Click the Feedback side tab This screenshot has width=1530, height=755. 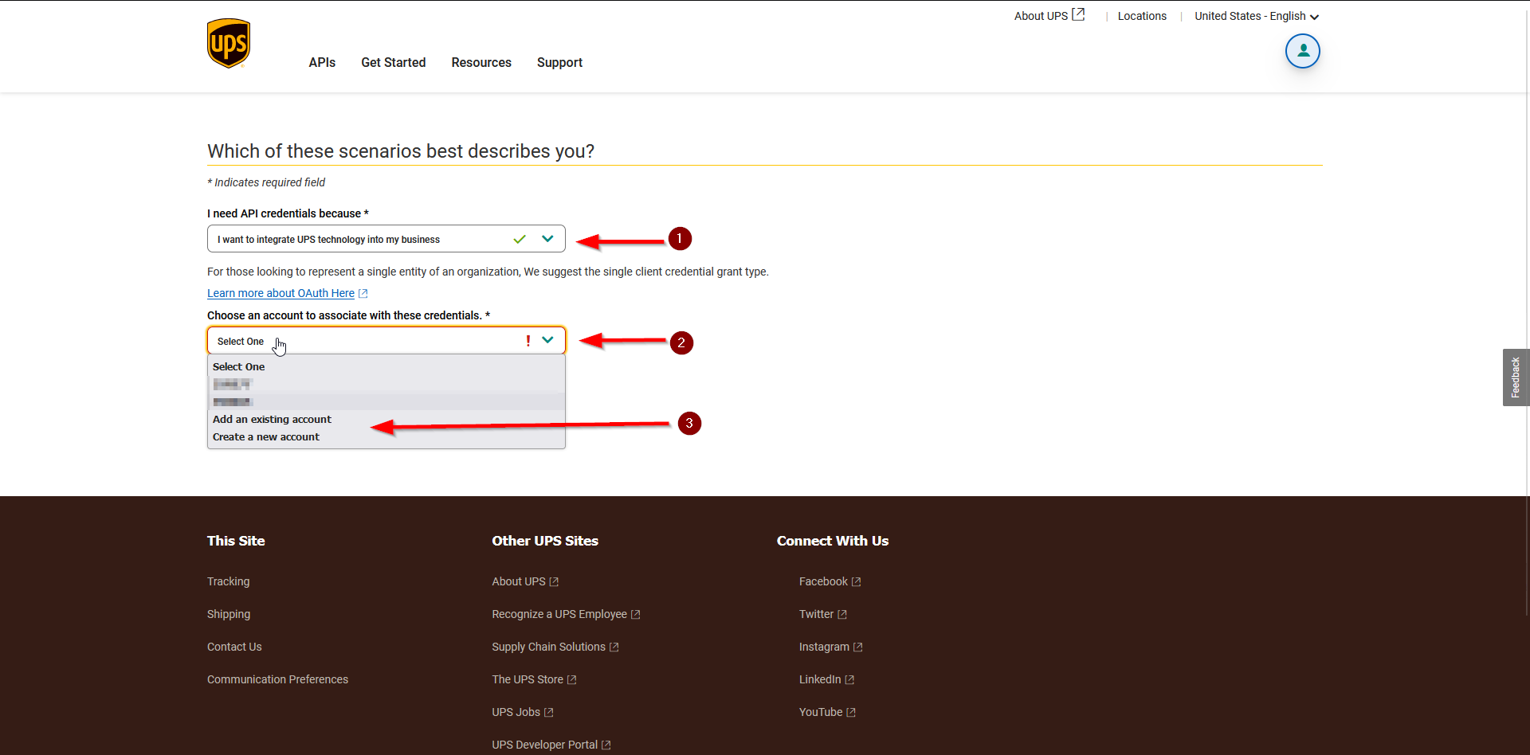[1516, 377]
